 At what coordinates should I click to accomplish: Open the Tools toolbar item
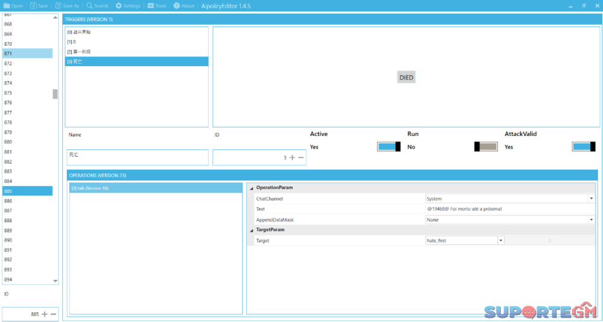pyautogui.click(x=151, y=6)
